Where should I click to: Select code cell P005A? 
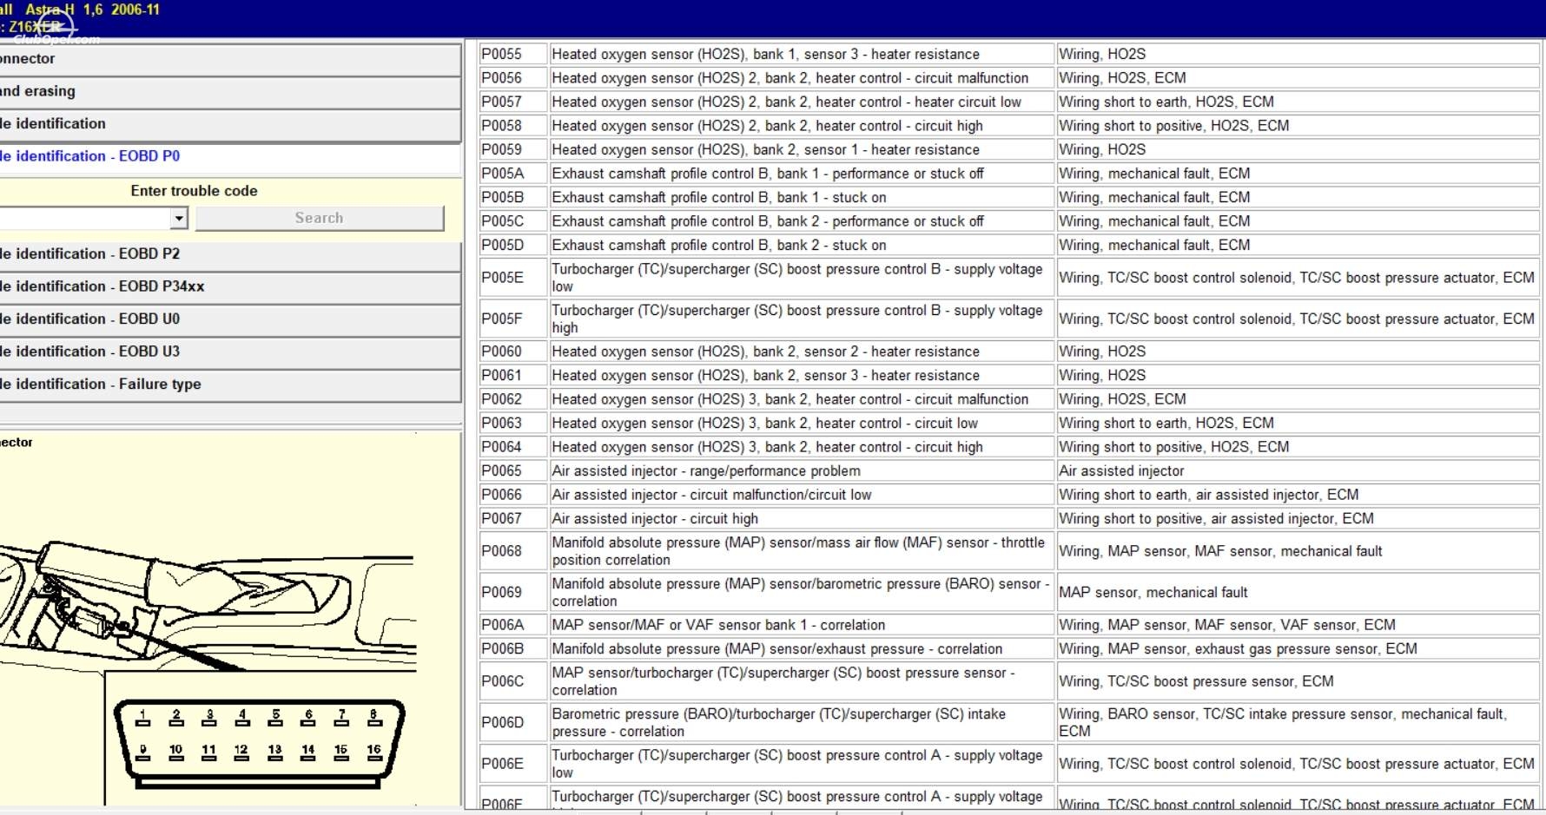coord(513,174)
